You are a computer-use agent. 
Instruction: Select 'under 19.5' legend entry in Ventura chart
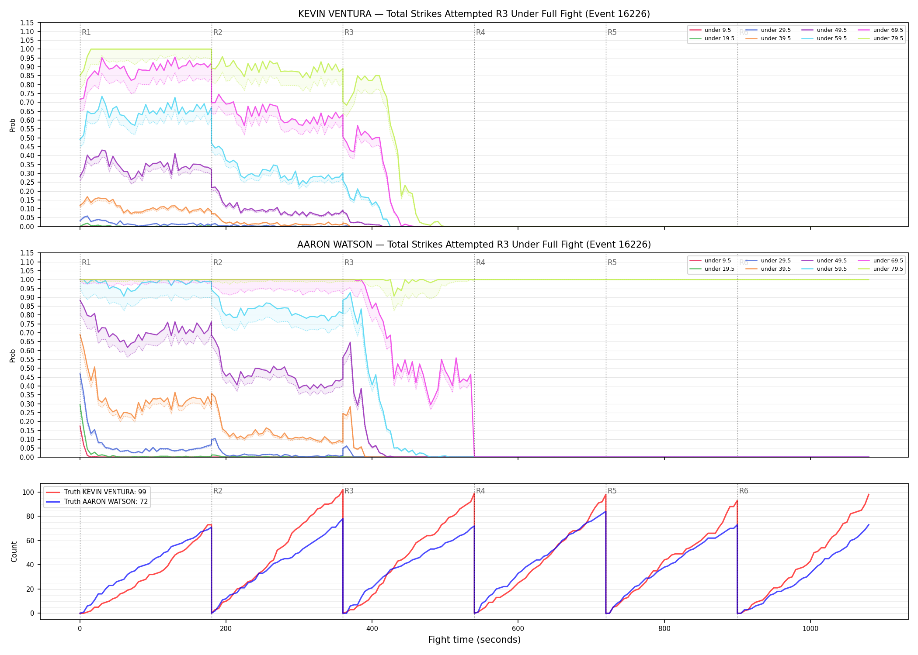[x=712, y=38]
